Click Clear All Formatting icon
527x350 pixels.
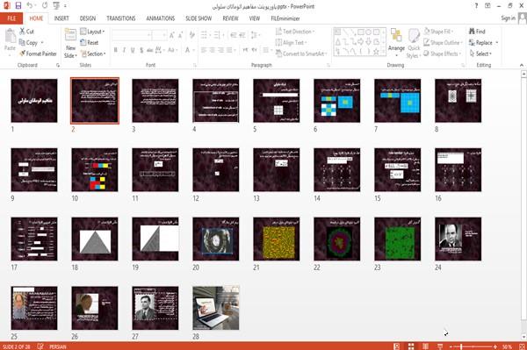[x=191, y=35]
